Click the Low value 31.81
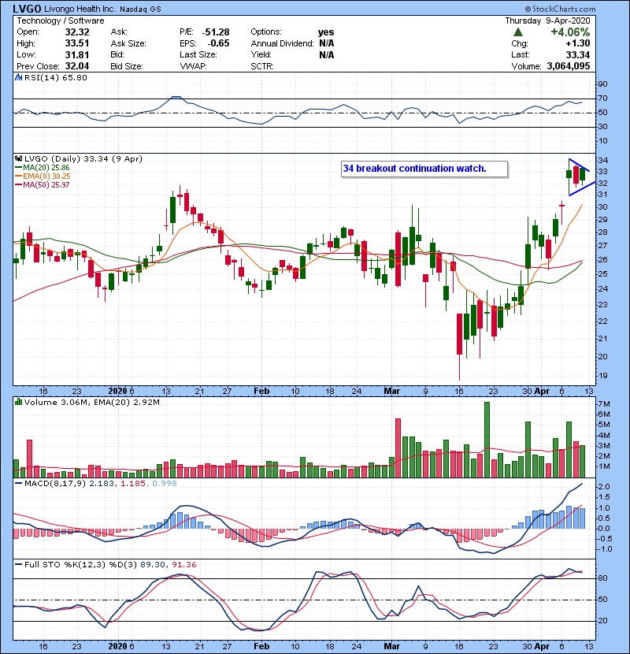This screenshot has width=630, height=654. pos(77,54)
